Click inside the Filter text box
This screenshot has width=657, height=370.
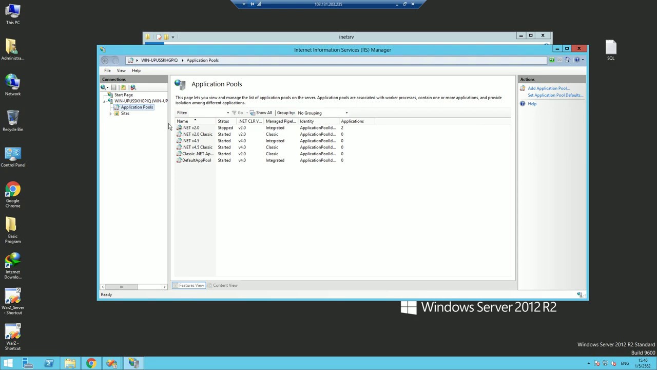coord(207,113)
